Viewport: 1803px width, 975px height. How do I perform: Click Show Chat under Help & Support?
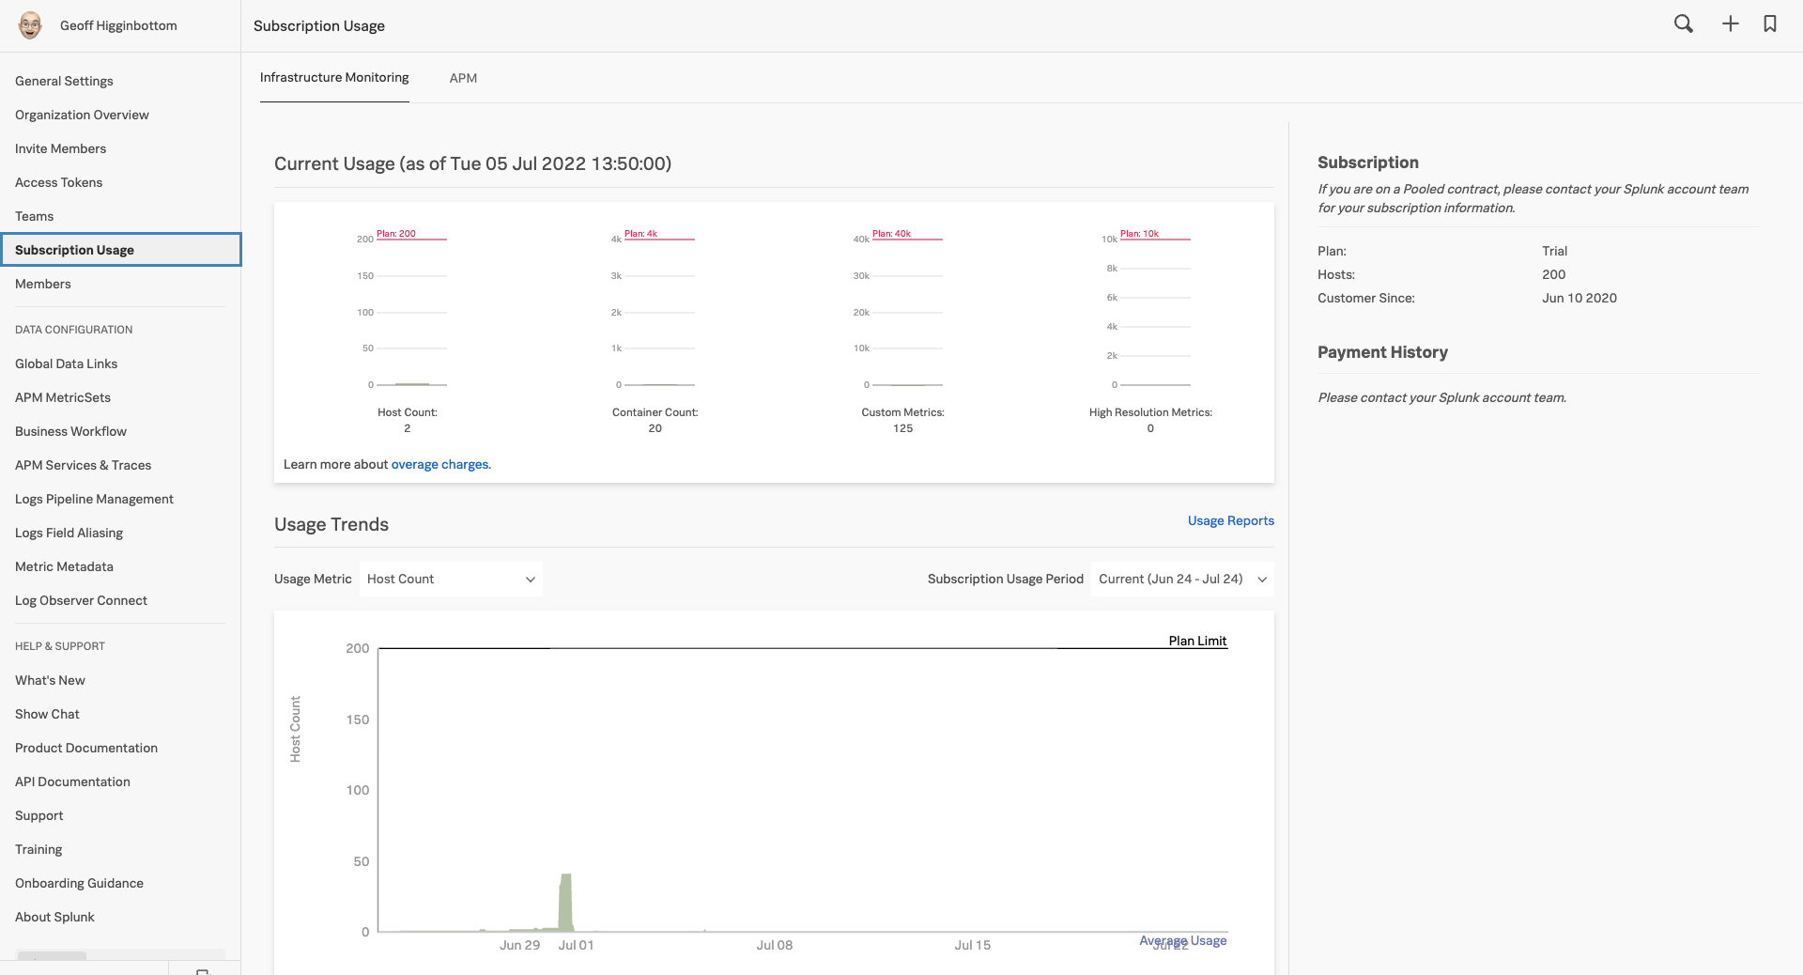click(x=47, y=714)
